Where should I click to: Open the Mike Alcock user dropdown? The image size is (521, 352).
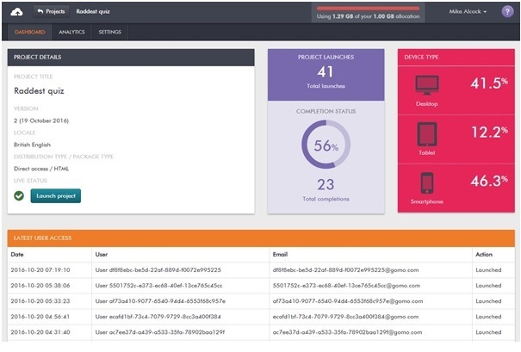[468, 12]
